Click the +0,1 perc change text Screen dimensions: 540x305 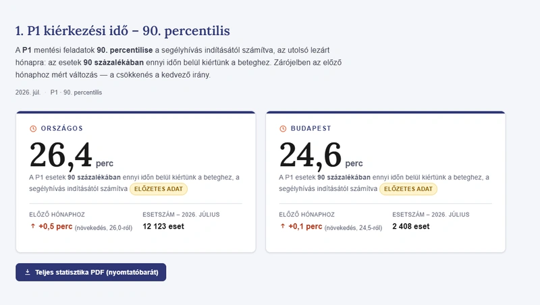305,227
